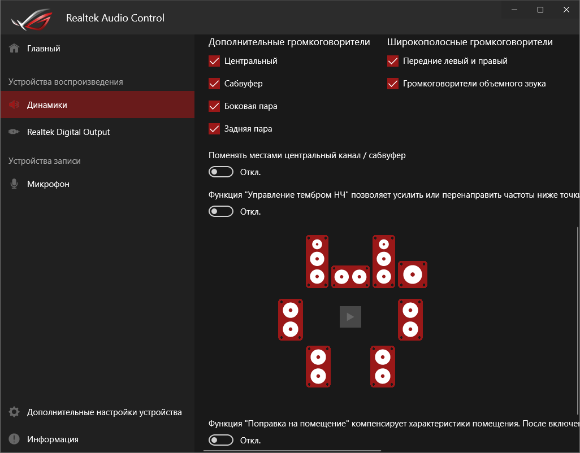The height and width of the screenshot is (453, 580).
Task: Click the rear right speaker icon
Action: [383, 367]
